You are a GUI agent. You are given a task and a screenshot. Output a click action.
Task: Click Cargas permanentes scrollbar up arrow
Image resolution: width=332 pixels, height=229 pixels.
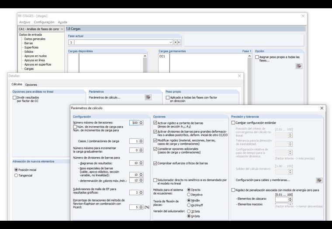[x=249, y=56]
